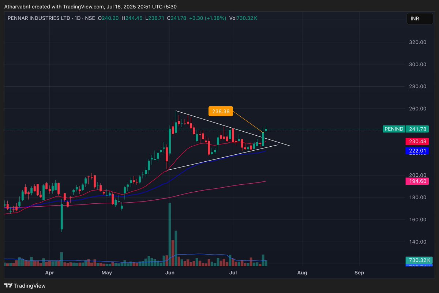Open the INR currency selector

pos(420,19)
